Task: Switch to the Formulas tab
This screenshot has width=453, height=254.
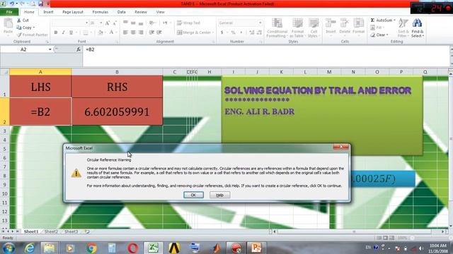Action: tap(101, 12)
